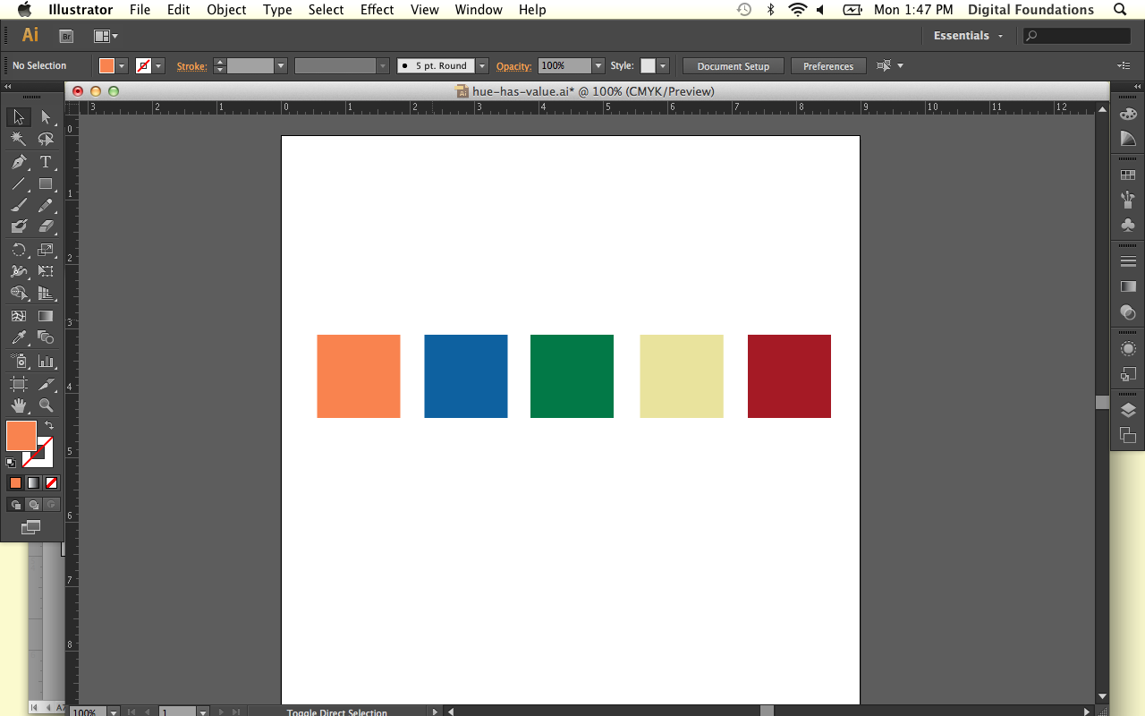Click the Document Setup button
Viewport: 1145px width, 716px height.
[733, 66]
